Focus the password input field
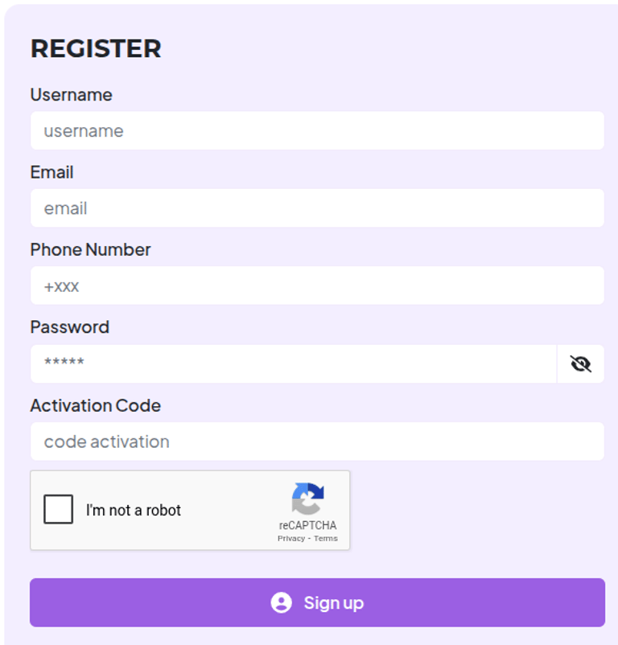 (x=293, y=364)
